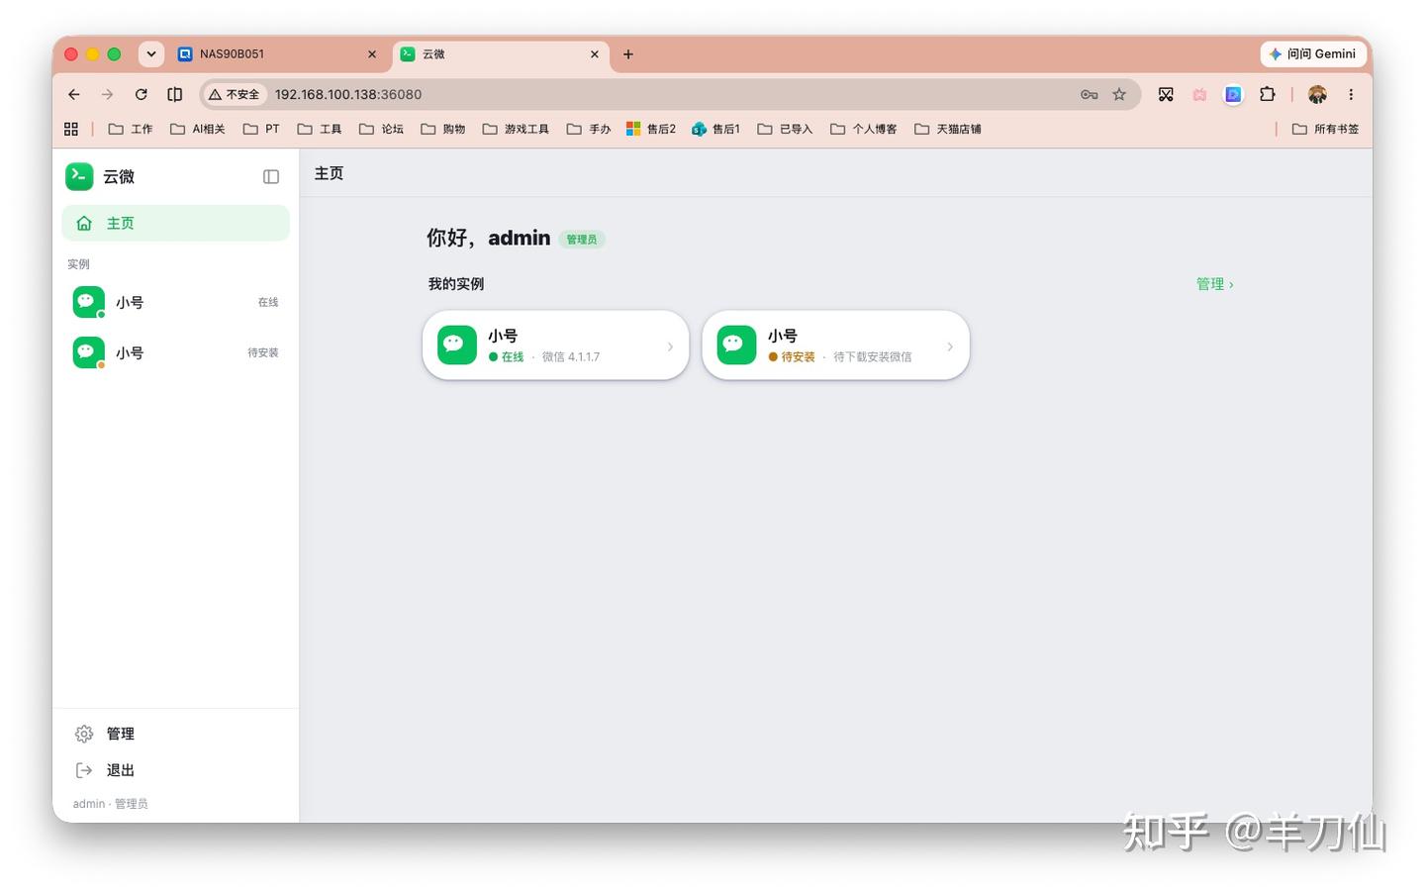Open the chevron on the 在线 小号 card

[x=670, y=347]
